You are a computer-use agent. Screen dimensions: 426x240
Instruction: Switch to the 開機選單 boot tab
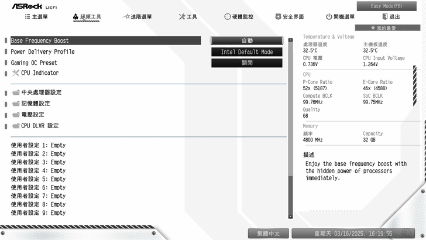(340, 17)
